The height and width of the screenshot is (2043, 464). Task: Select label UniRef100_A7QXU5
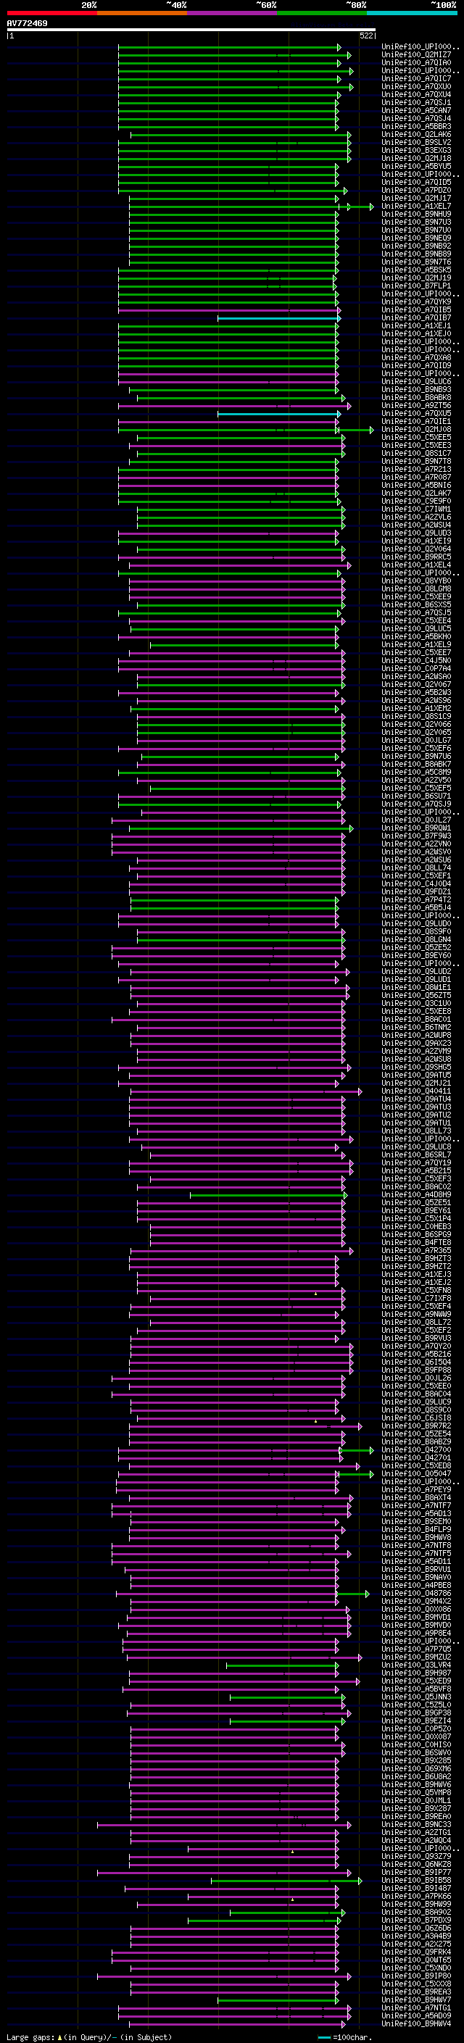[x=415, y=413]
